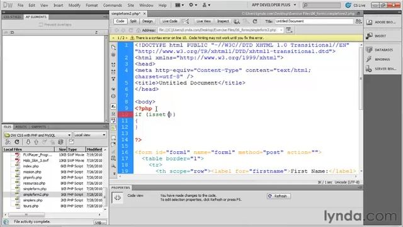Open the Insert menu
Screen dimensions: 403x227
(59, 5)
